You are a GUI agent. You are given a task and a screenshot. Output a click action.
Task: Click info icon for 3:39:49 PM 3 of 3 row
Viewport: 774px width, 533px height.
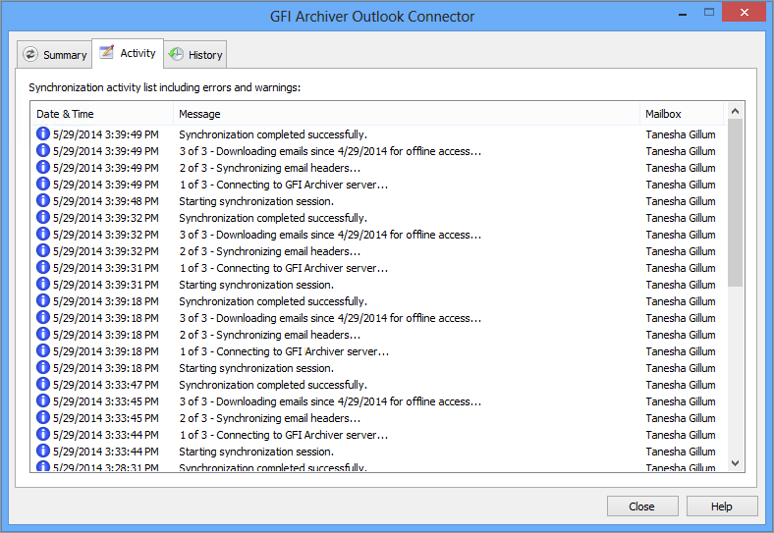43,150
